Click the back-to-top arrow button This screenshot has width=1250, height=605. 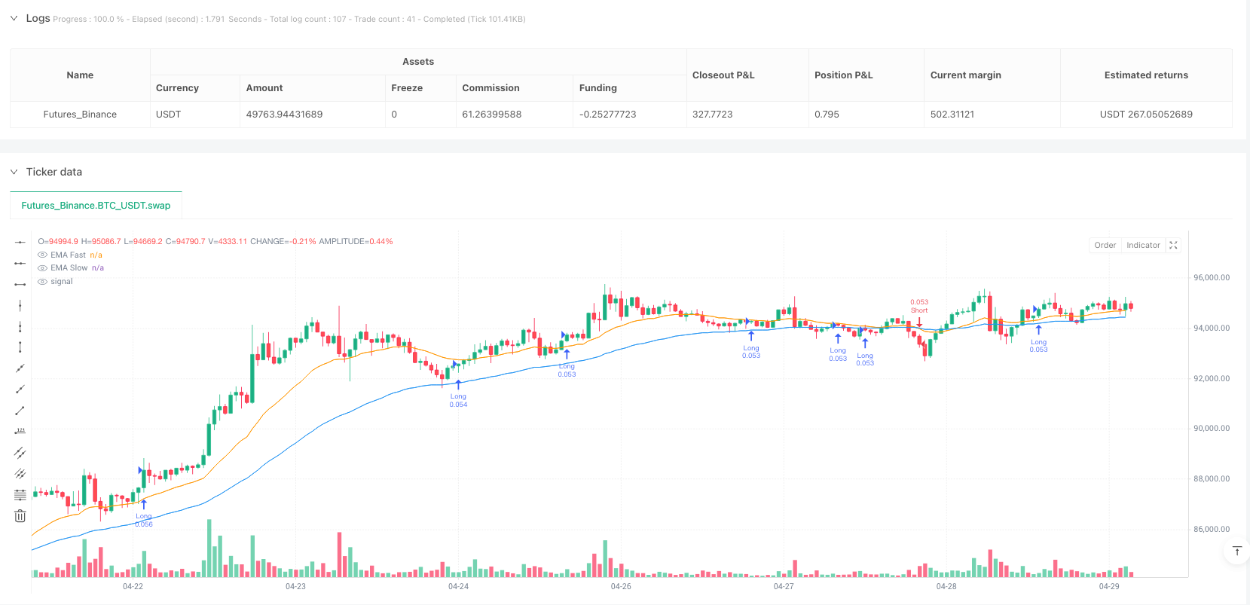[1236, 551]
